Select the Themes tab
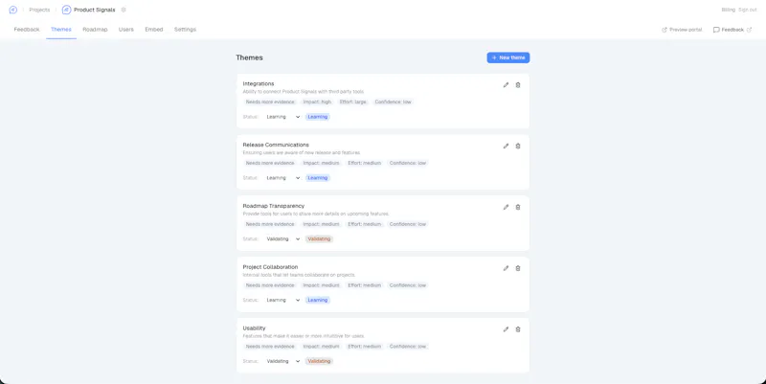The width and height of the screenshot is (766, 384). (x=61, y=30)
